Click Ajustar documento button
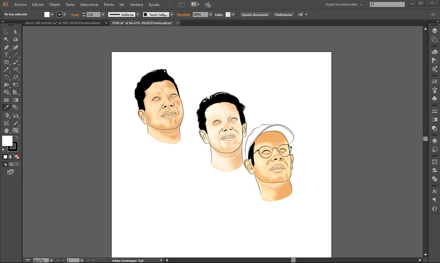Viewport: 440px width, 263px height. click(x=255, y=15)
